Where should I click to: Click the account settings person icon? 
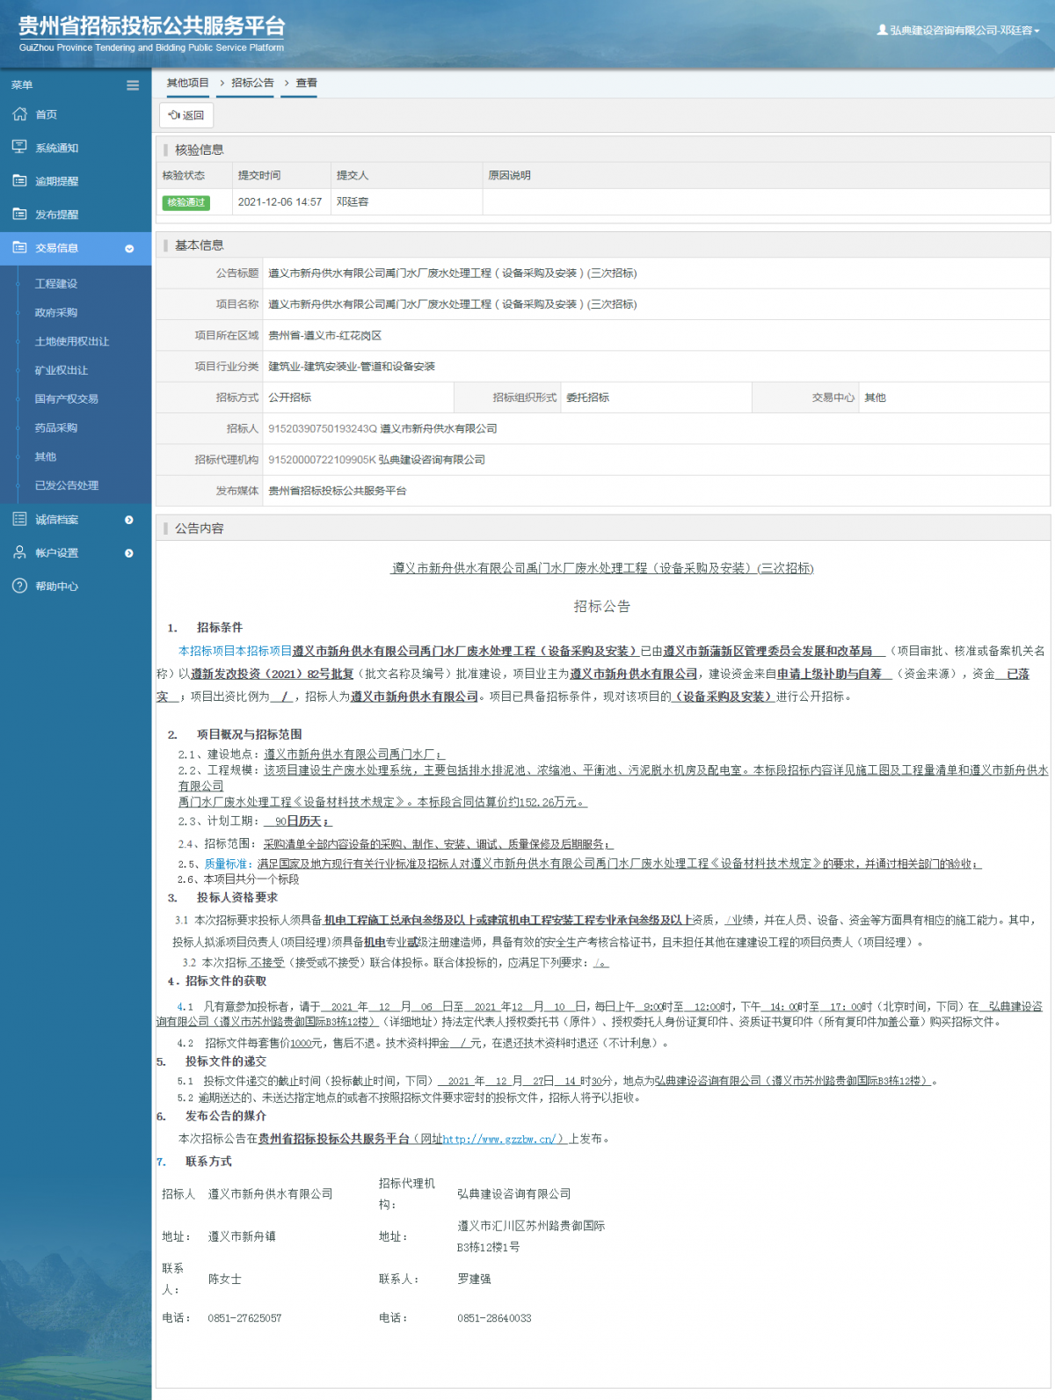[19, 552]
